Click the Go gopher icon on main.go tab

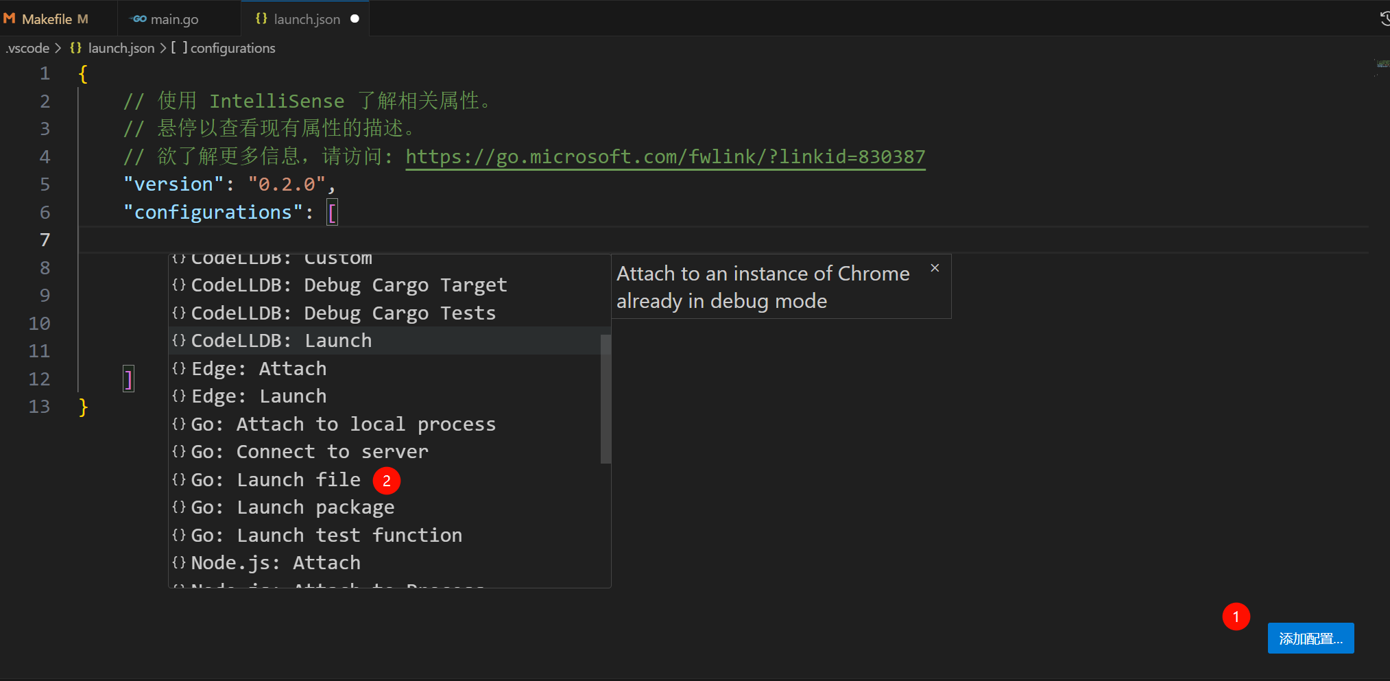click(139, 19)
